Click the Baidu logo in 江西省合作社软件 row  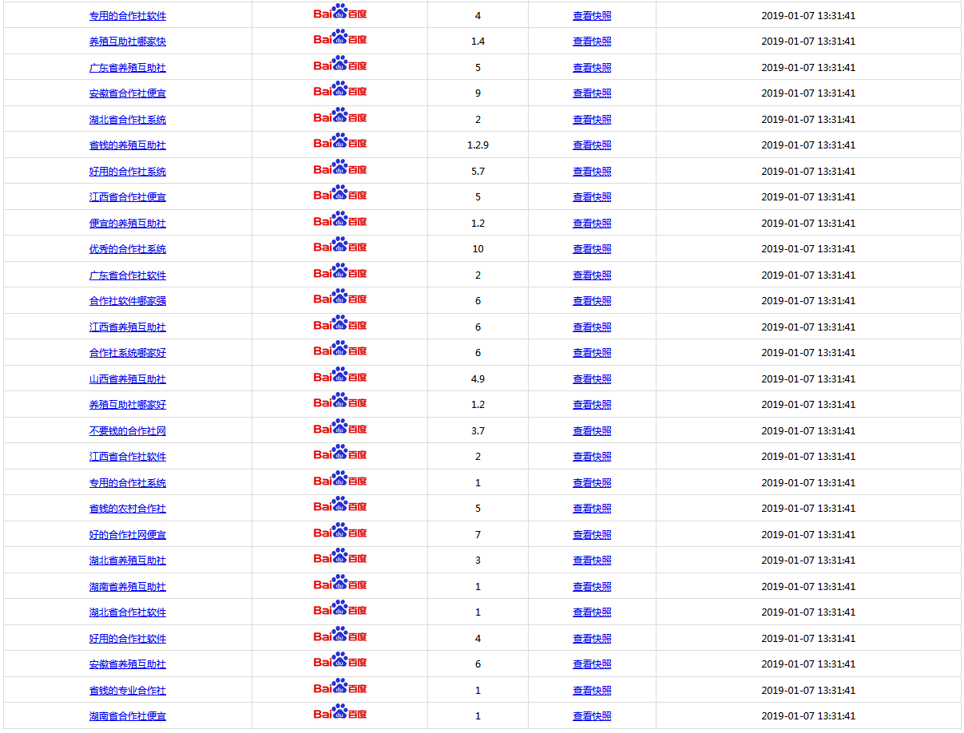340,454
